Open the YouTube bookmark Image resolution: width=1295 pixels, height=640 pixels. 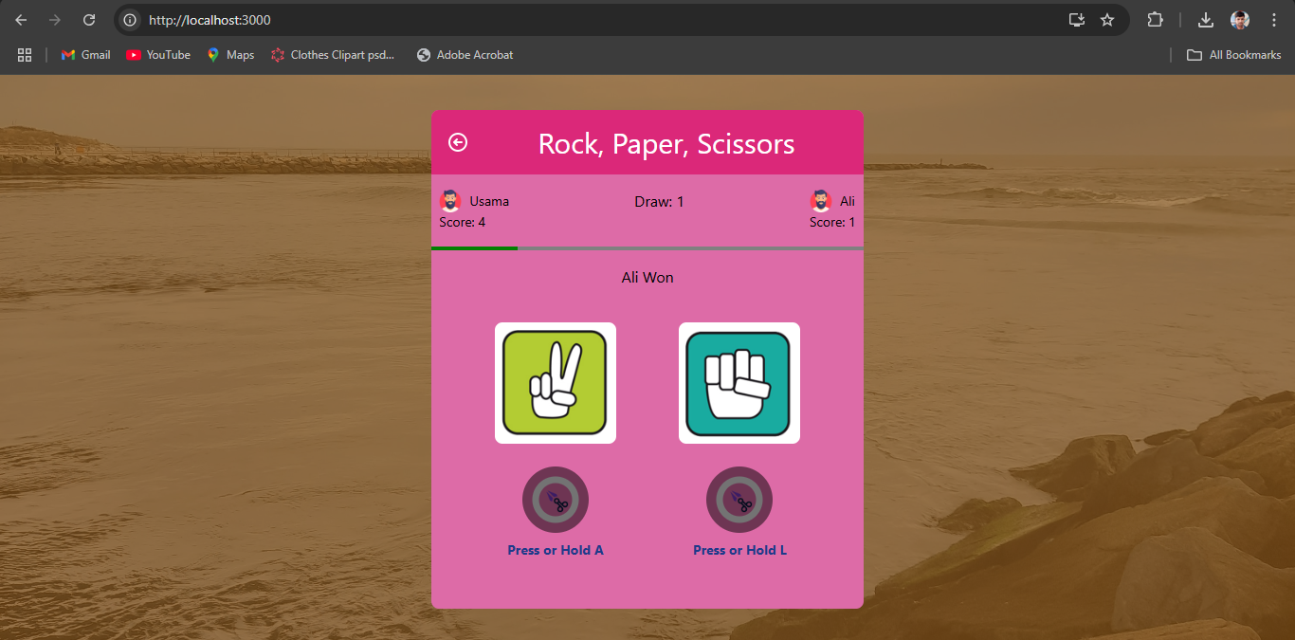158,55
